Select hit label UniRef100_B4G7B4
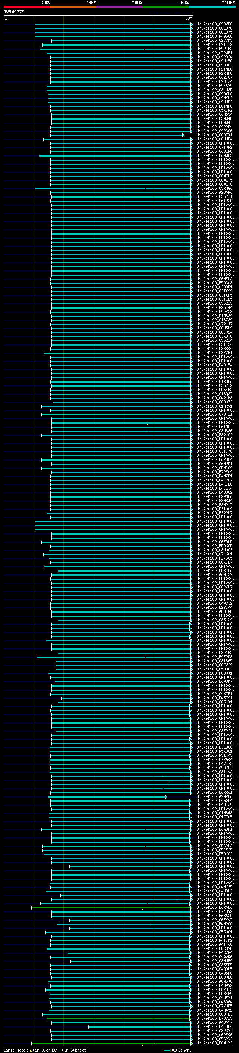Viewport: 239px width, 1053px height. tap(214, 953)
